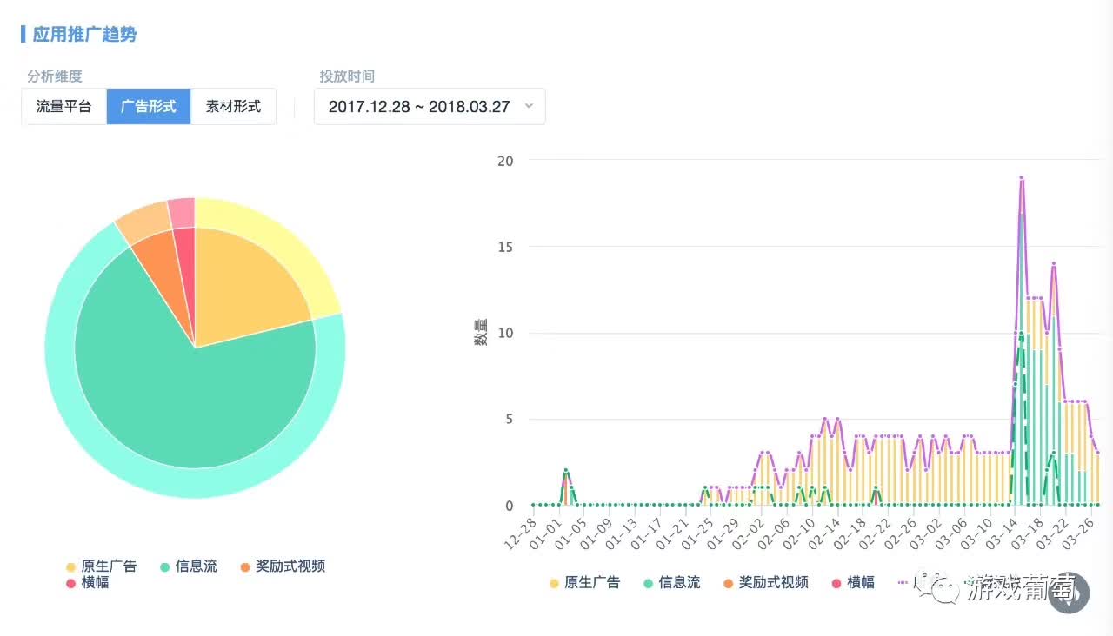Open the 投放时间 date range dropdown

430,107
